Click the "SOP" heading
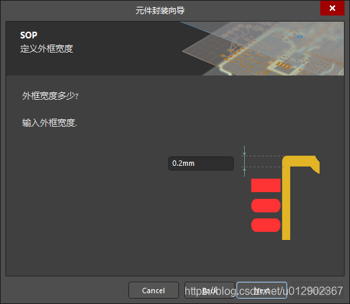This screenshot has width=350, height=304. tap(28, 35)
